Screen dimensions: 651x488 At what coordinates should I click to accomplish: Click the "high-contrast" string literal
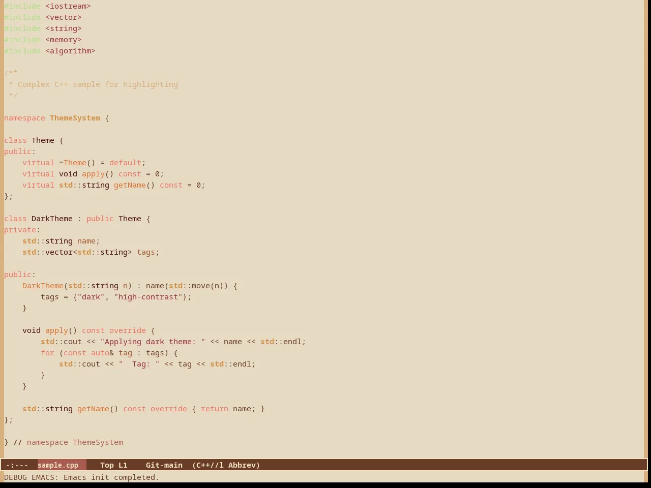(x=148, y=297)
